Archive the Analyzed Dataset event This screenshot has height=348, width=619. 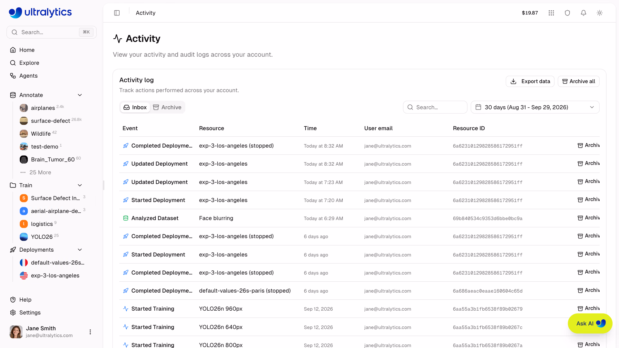click(x=588, y=218)
